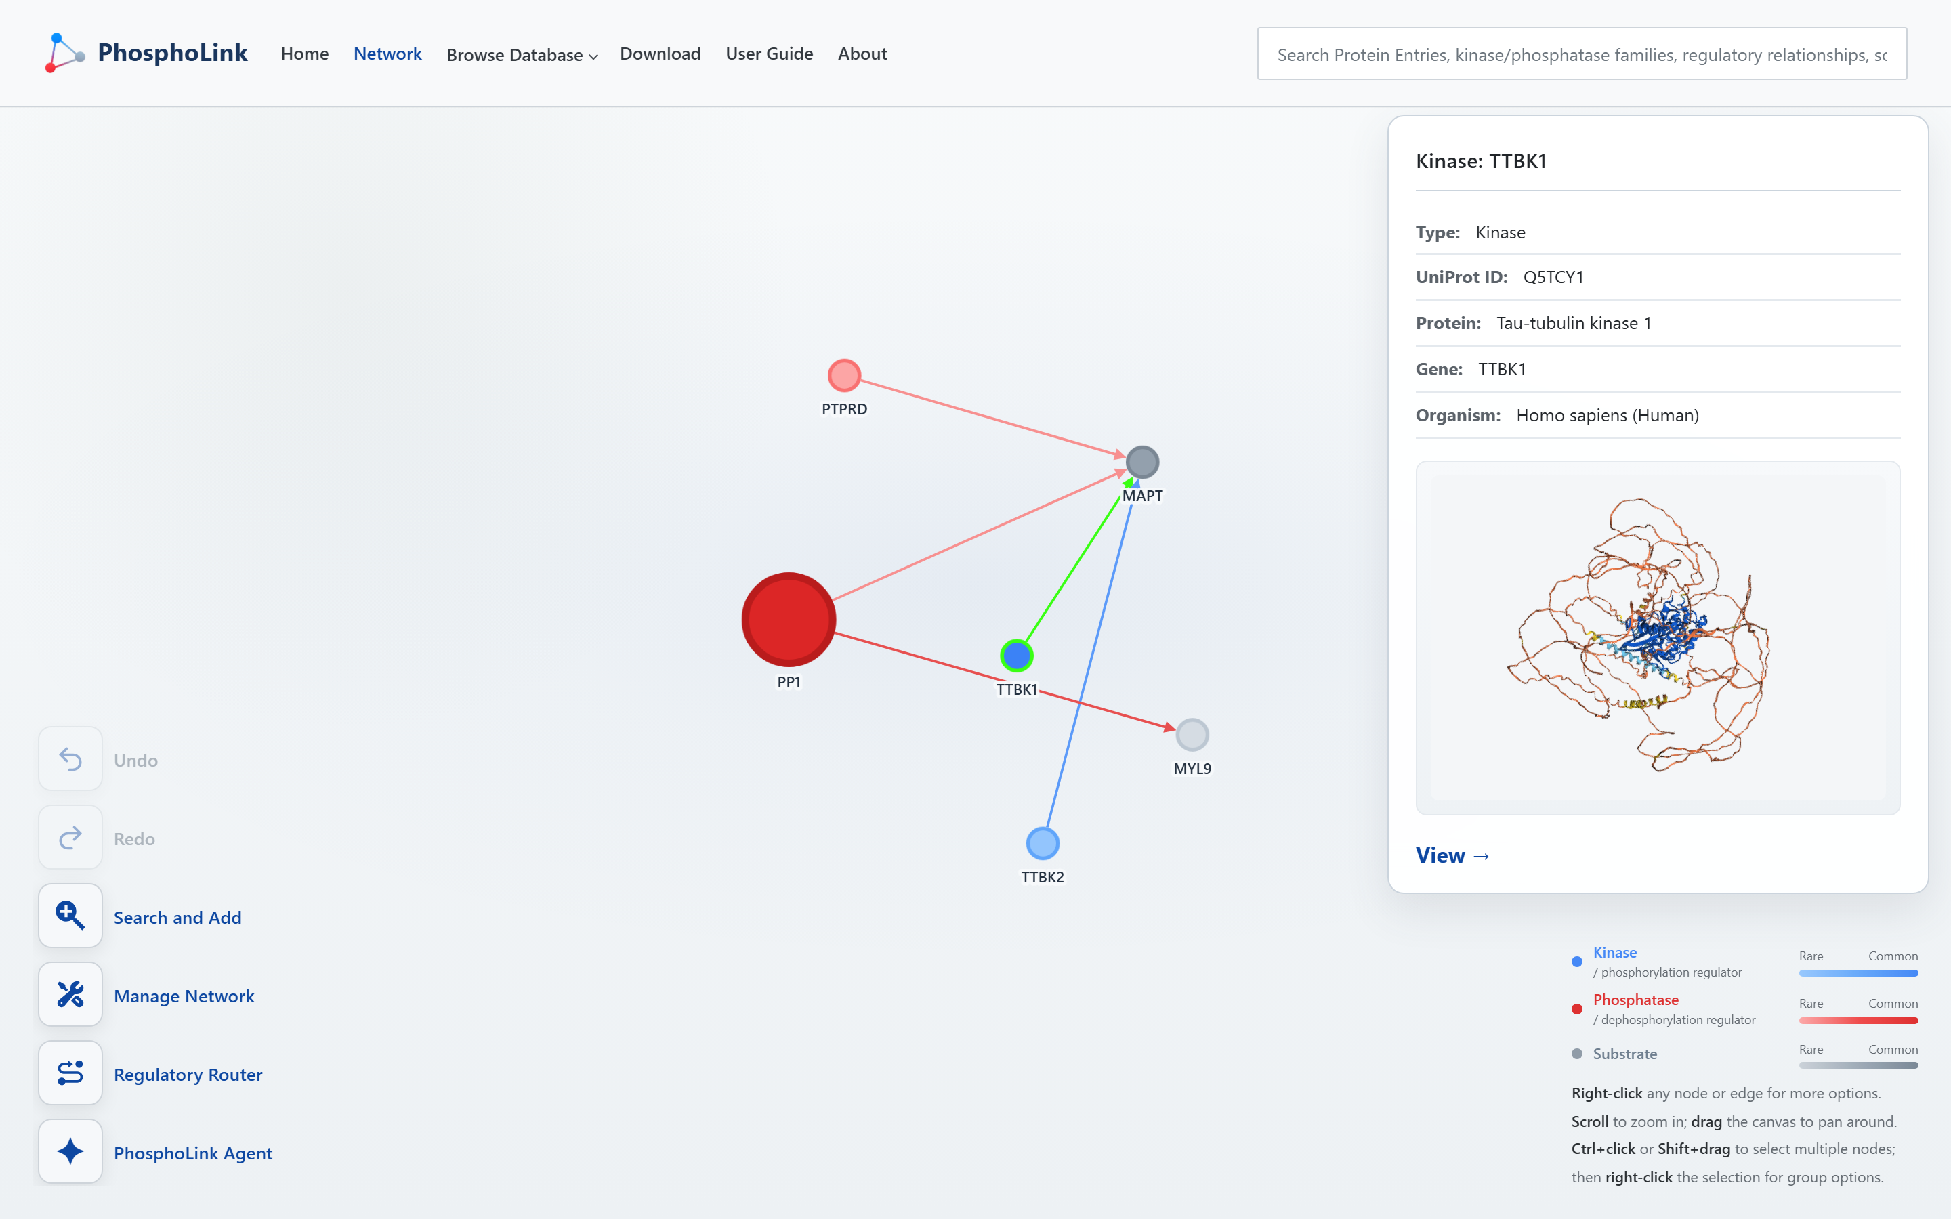Click the Kinase legend label
1951x1219 pixels.
(1614, 952)
